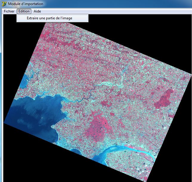This screenshot has width=192, height=182.
Task: Open the Fichier menu
Action: [9, 11]
